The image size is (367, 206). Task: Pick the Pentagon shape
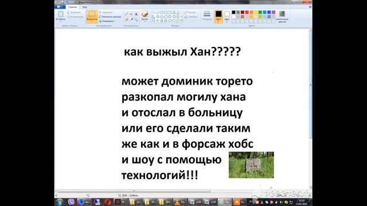point(162,17)
